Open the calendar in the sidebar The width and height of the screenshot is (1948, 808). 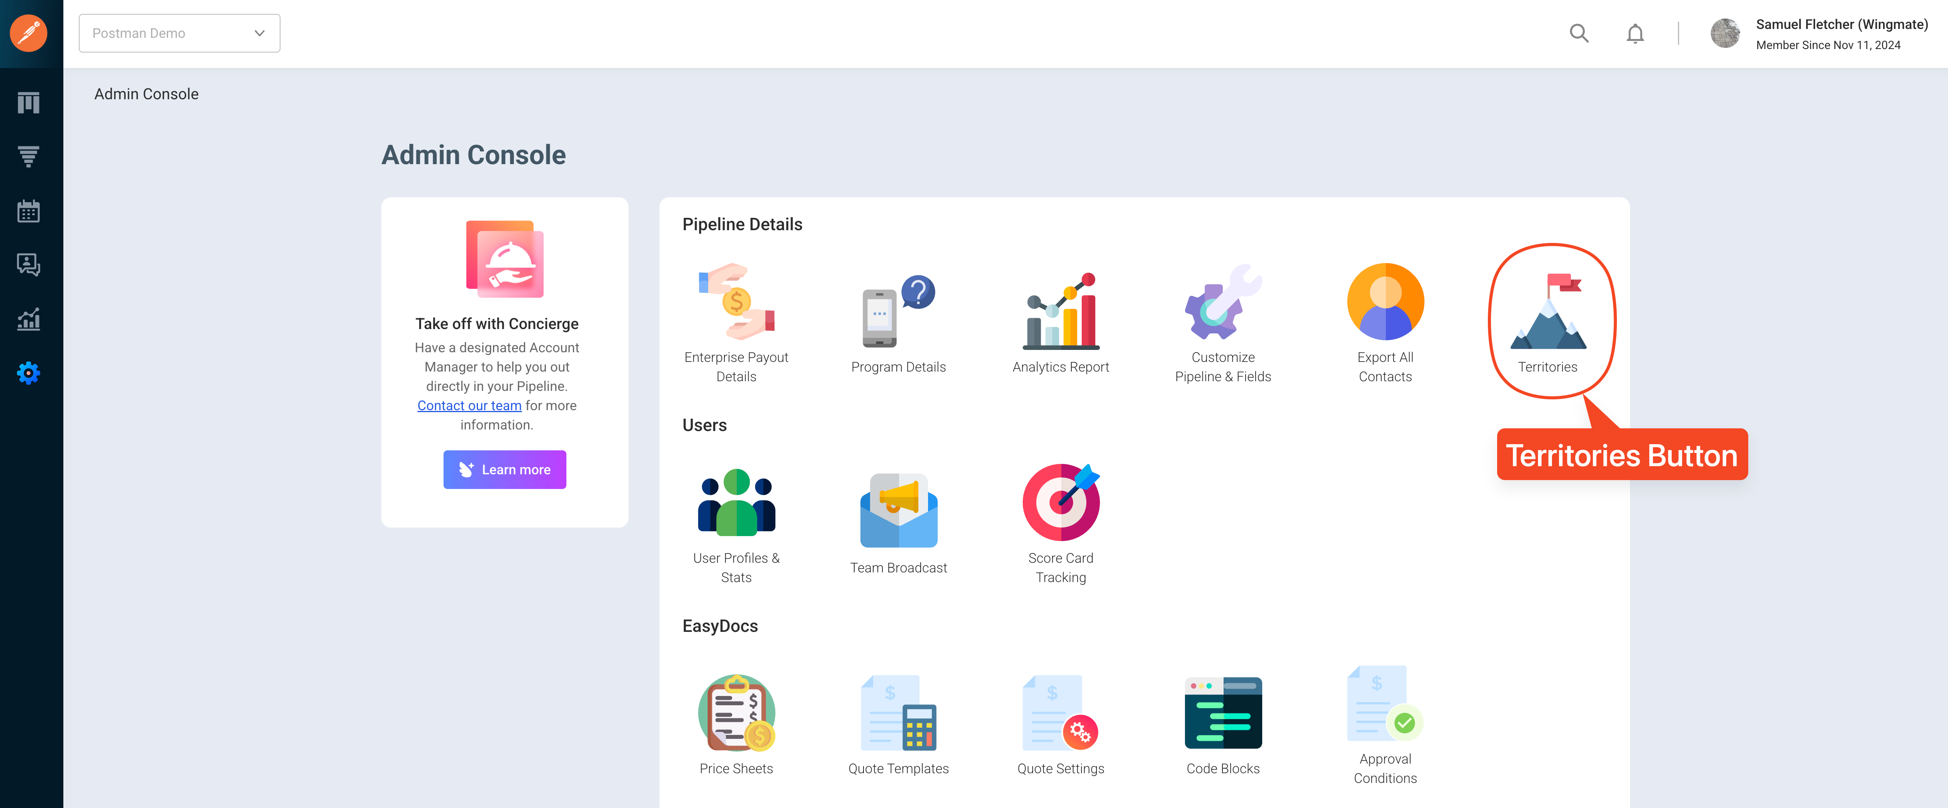click(x=29, y=211)
